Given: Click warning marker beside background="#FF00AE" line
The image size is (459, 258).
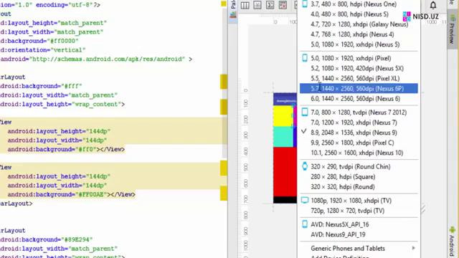Looking at the screenshot, I should [x=224, y=193].
